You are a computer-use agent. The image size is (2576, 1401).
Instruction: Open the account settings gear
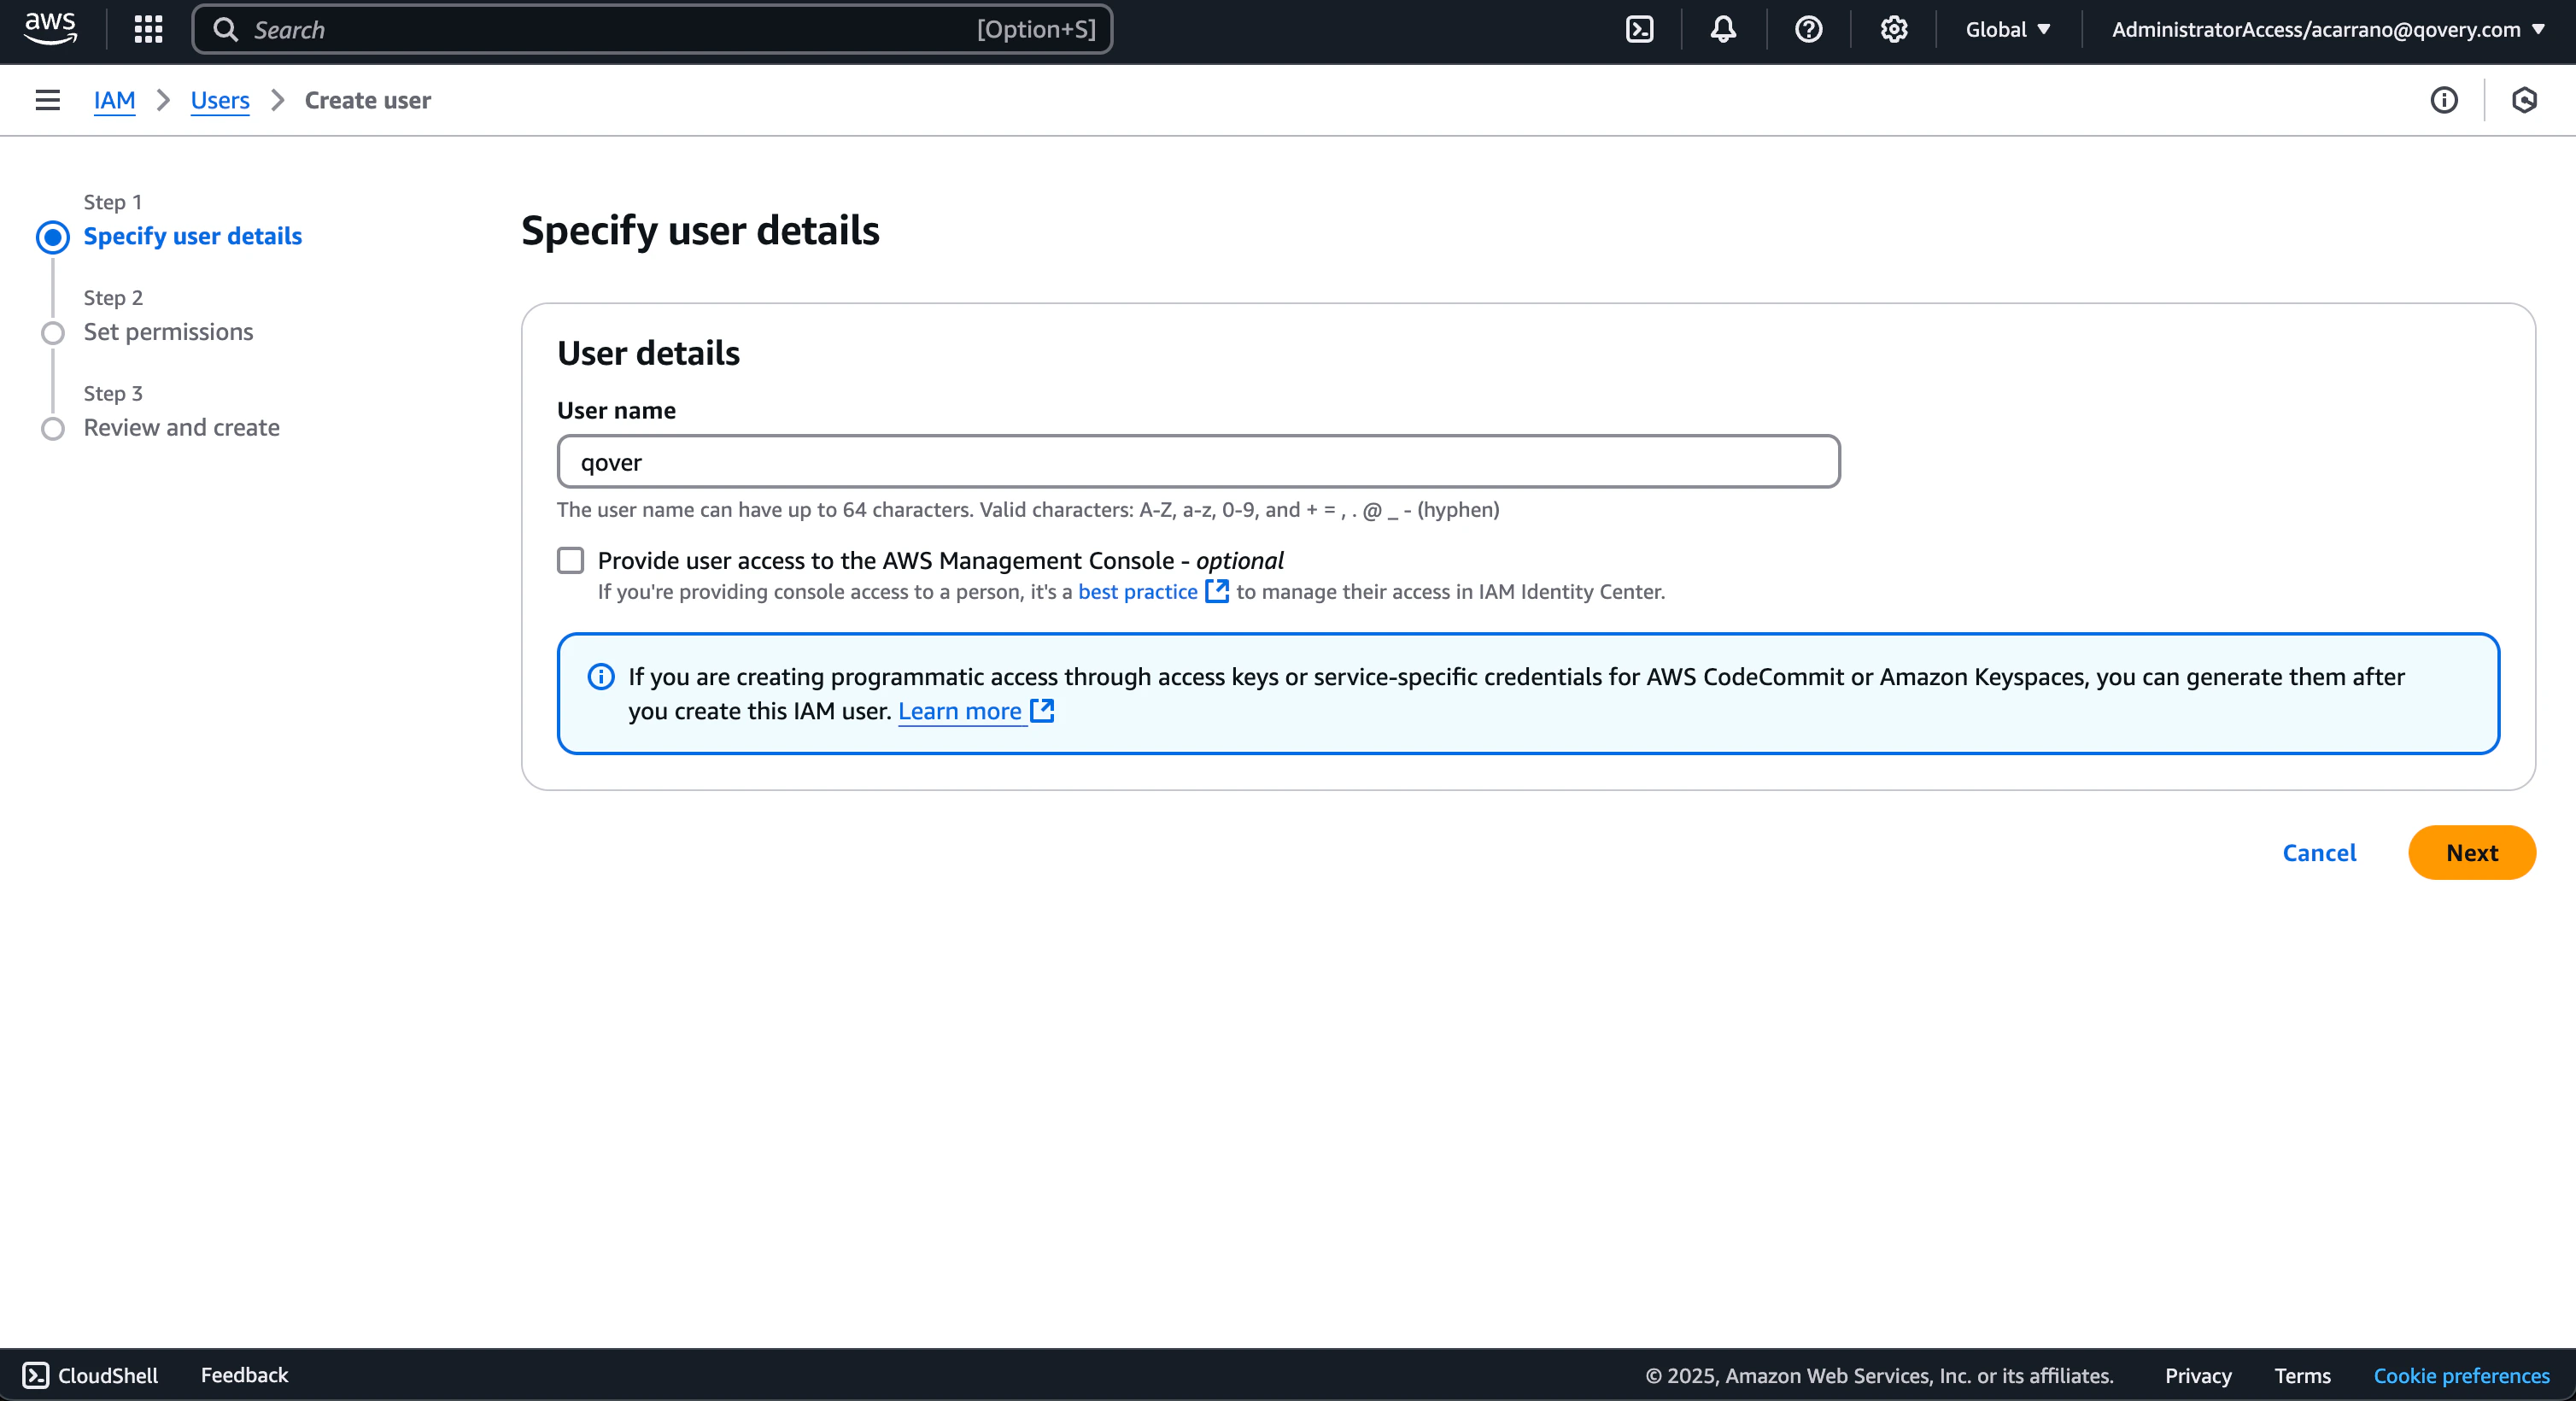[1892, 29]
